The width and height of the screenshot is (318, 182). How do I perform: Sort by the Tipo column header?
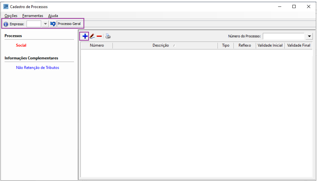(226, 45)
